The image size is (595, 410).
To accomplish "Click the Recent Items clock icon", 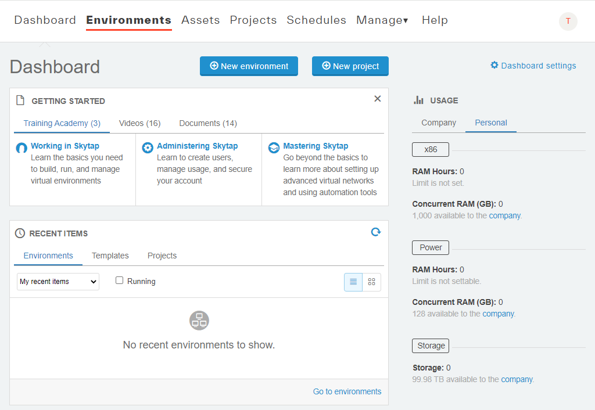I will [x=19, y=233].
